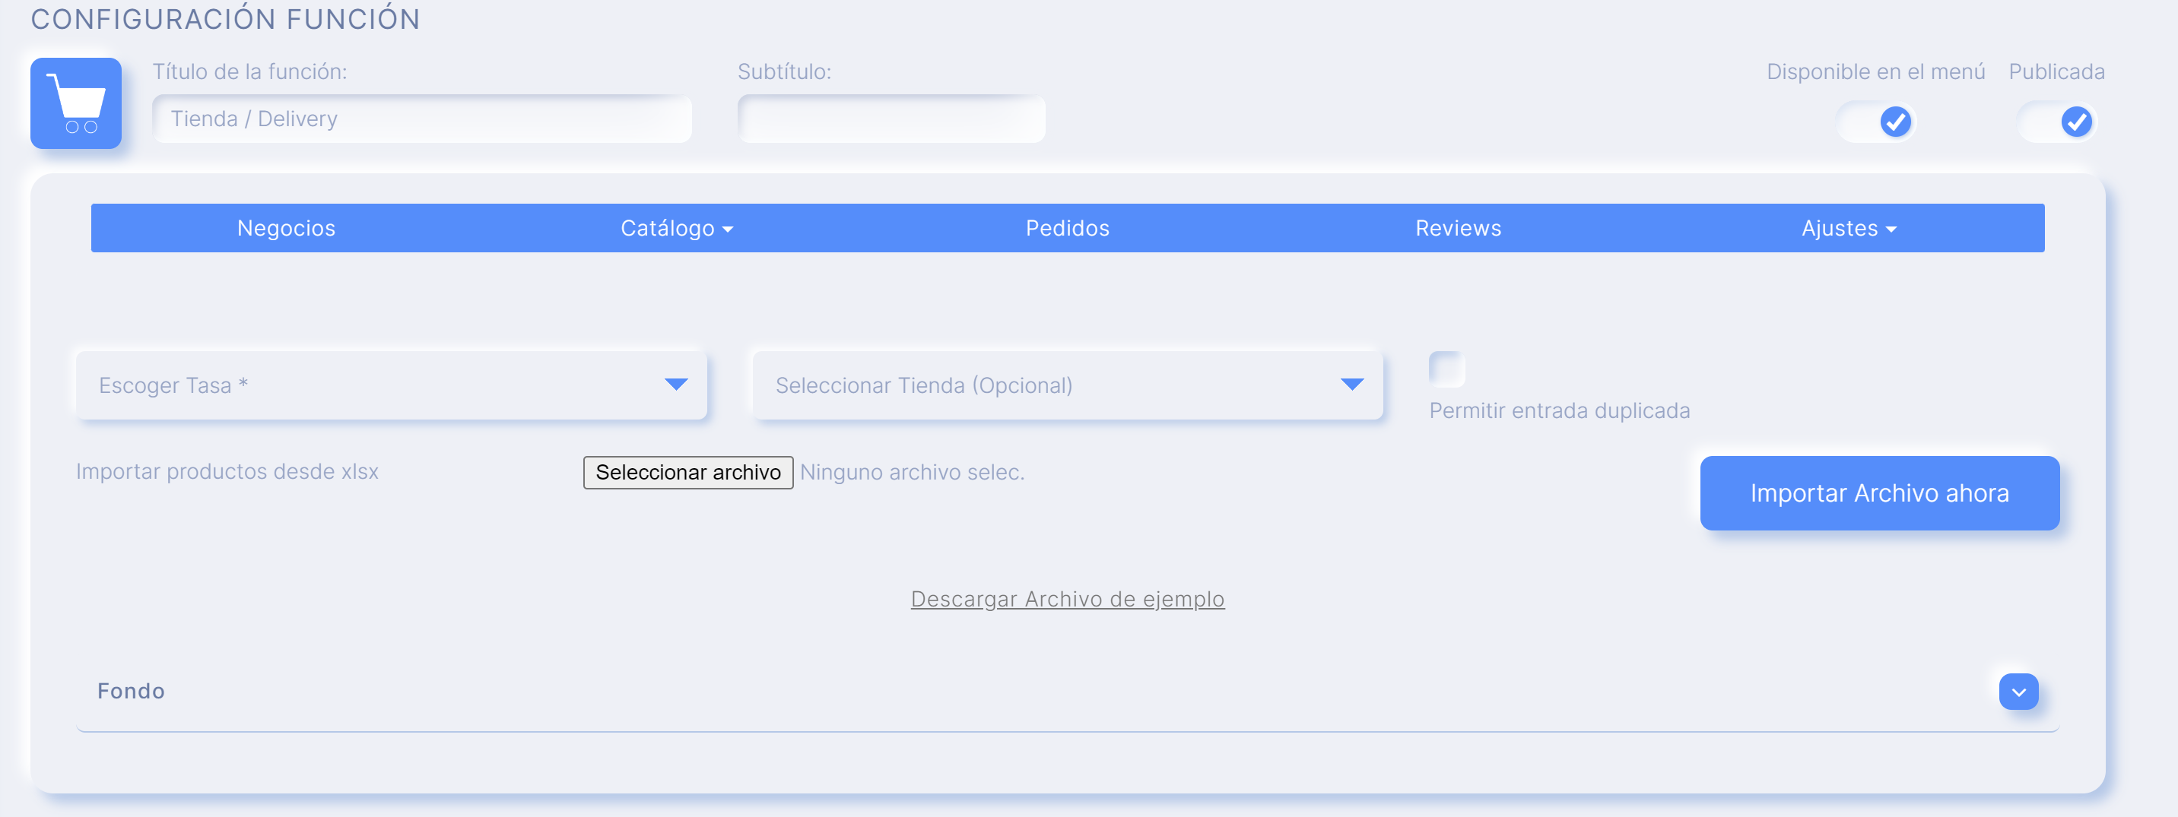The height and width of the screenshot is (817, 2178).
Task: Open the Escoger Tasa dropdown
Action: click(392, 385)
